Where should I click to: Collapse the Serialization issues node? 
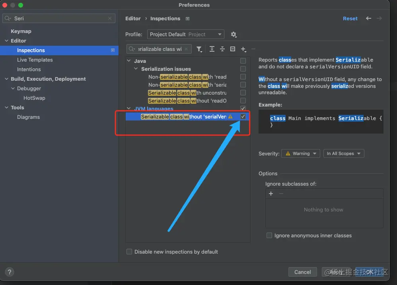tap(136, 69)
